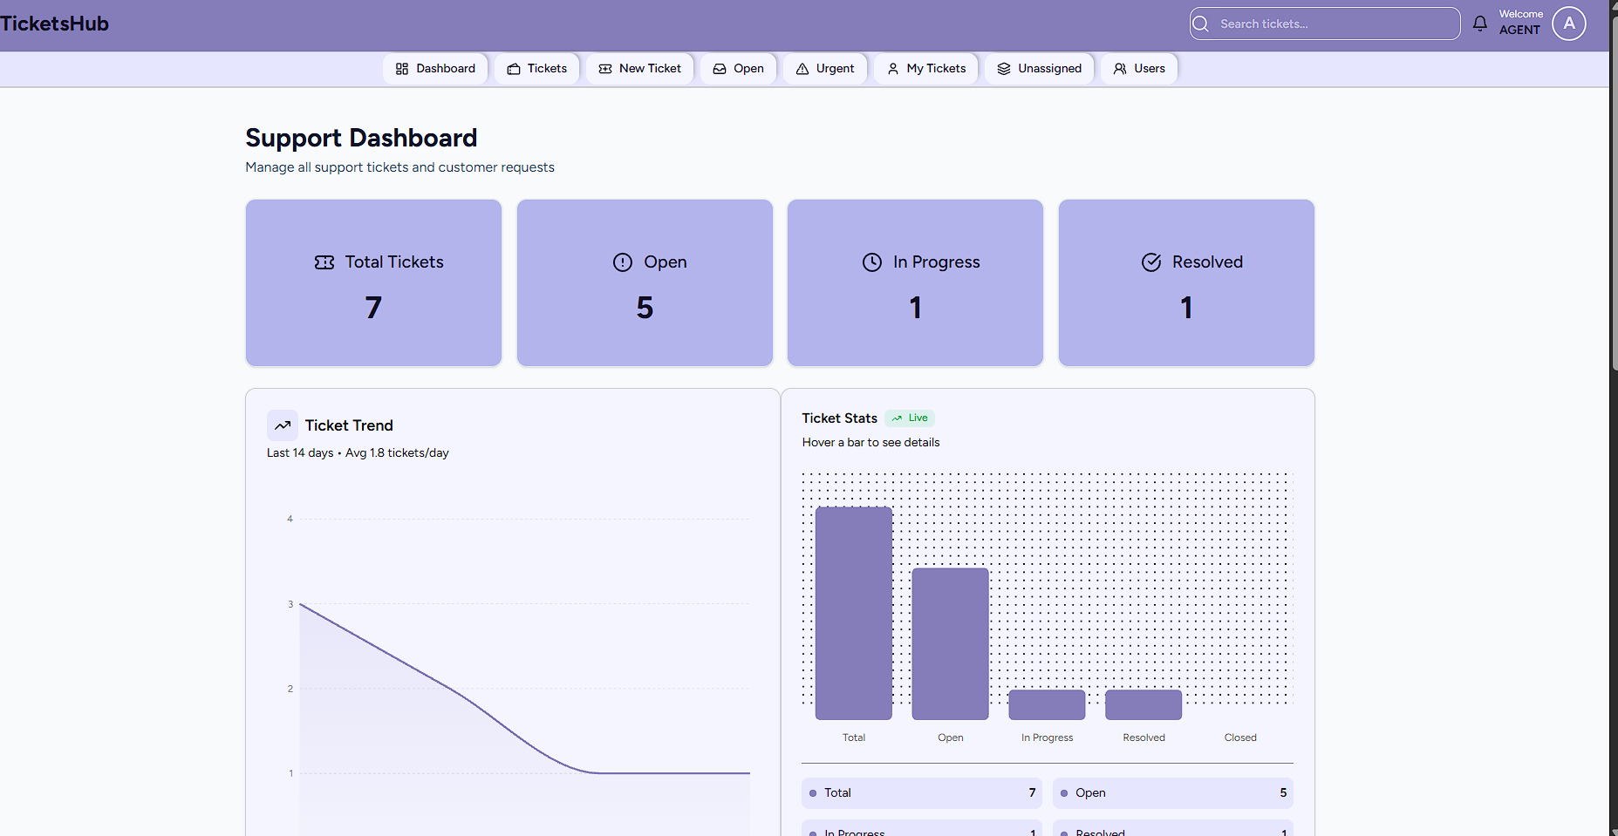Click the Users people icon
The image size is (1618, 836).
tap(1119, 68)
